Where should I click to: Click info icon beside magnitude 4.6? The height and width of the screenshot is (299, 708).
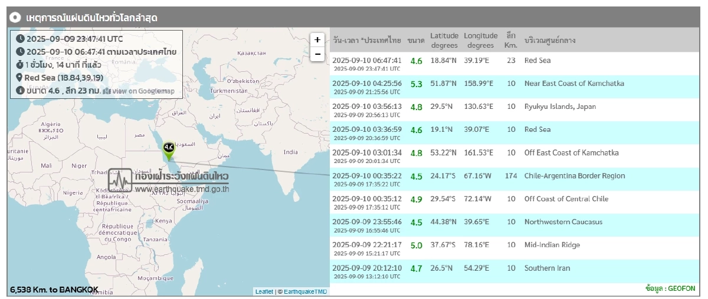20,91
